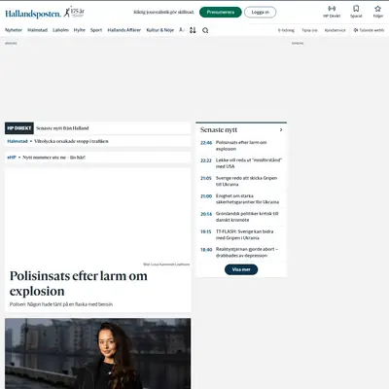Open 22:22 item Løkke vill reda ut missförstånd
The image size is (389, 389).
[x=241, y=163]
